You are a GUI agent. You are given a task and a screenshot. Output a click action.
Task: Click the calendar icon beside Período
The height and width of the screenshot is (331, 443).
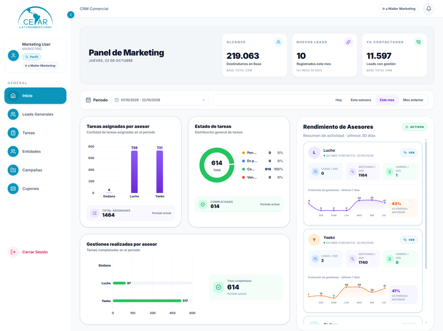(x=88, y=100)
